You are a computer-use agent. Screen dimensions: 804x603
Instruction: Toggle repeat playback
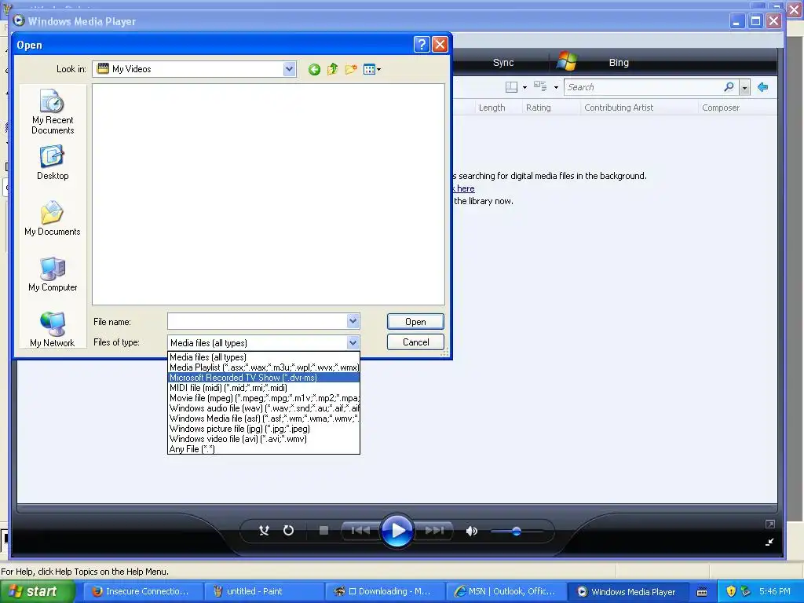(x=289, y=530)
